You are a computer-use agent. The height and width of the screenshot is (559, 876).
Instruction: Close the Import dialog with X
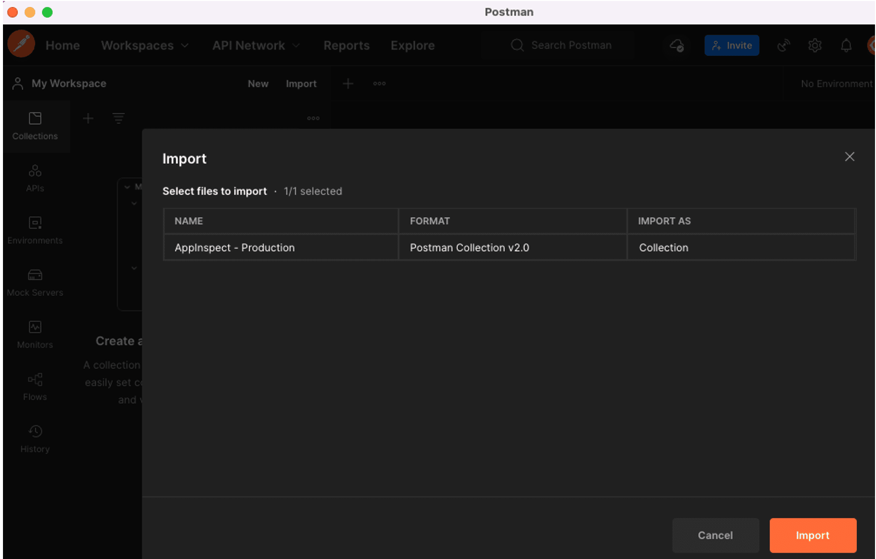(850, 157)
